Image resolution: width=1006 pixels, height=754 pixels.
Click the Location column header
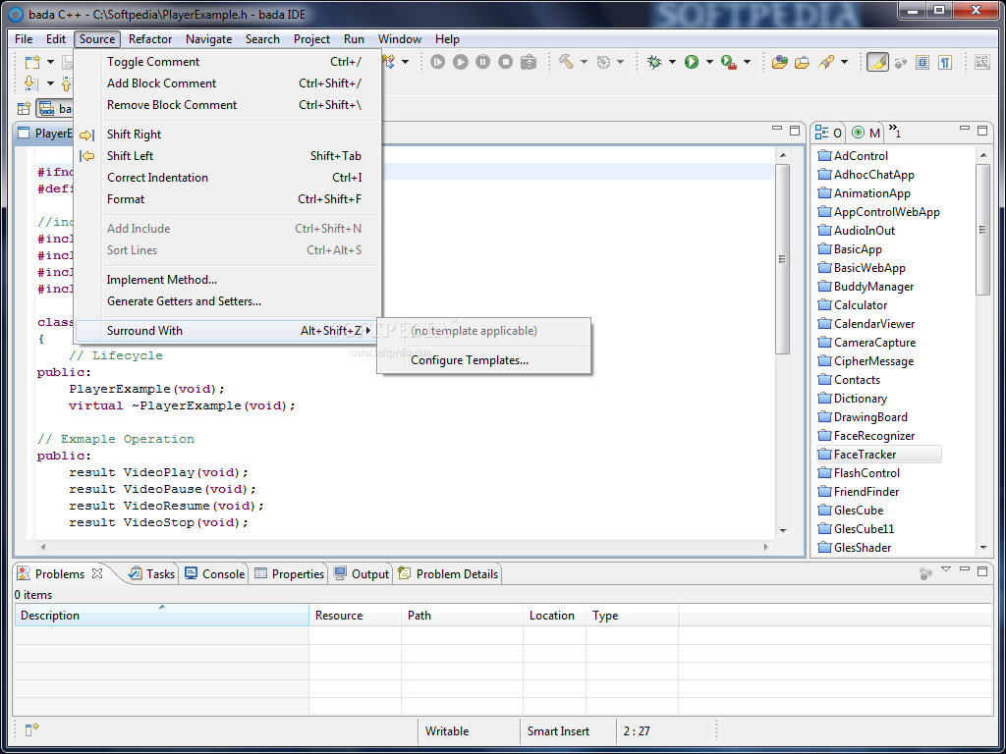tap(554, 616)
